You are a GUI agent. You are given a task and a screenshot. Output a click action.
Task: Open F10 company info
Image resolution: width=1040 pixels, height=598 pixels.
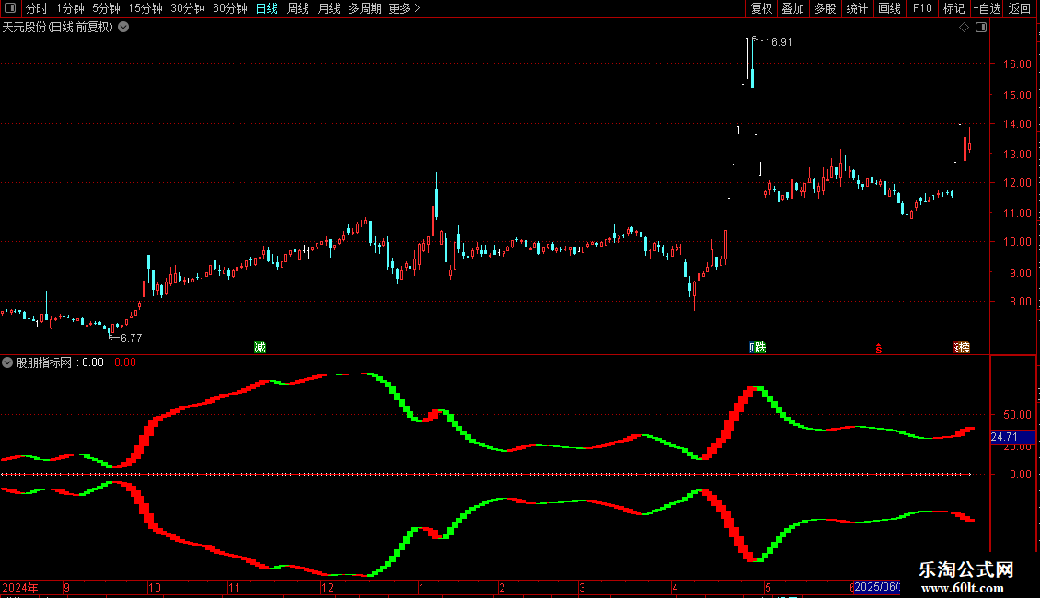click(922, 8)
